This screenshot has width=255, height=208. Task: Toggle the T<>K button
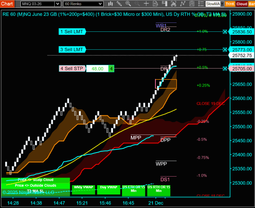(230, 4)
